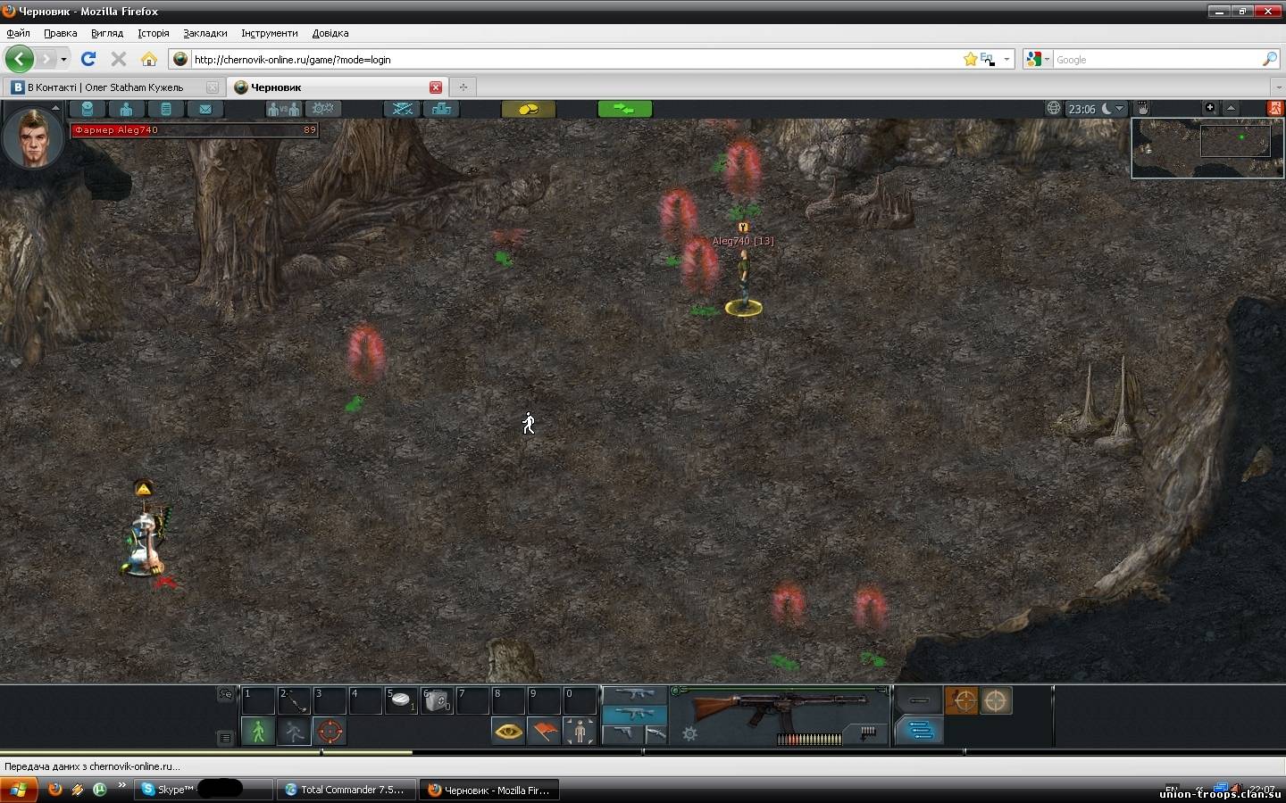This screenshot has height=803, width=1286.
Task: Click the dark single-shot bar button
Action: point(919,700)
